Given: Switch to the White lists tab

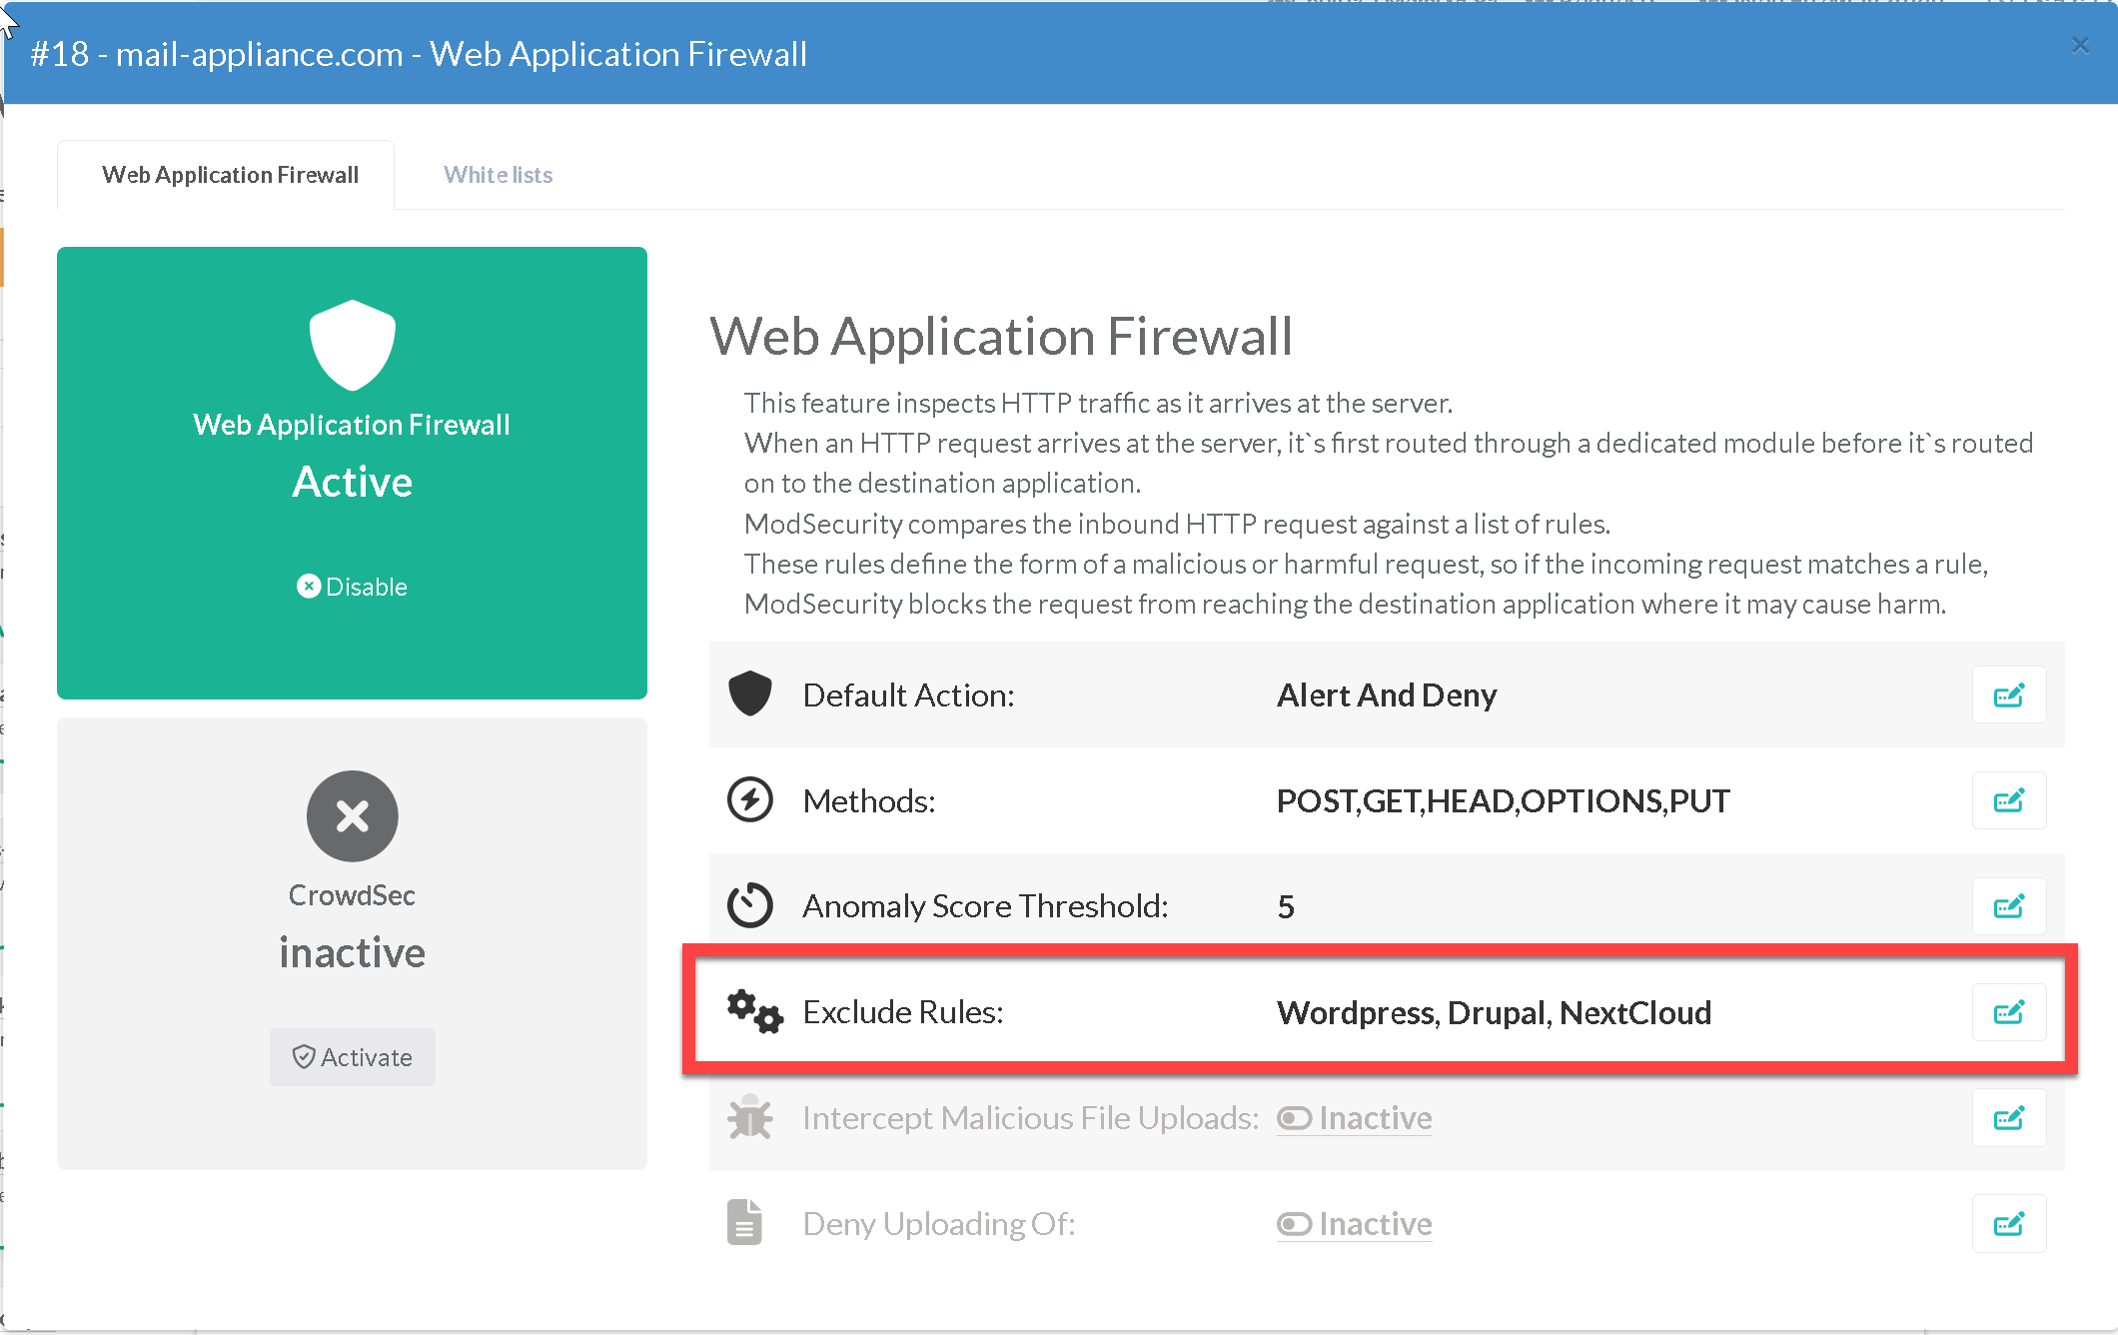Looking at the screenshot, I should point(498,175).
